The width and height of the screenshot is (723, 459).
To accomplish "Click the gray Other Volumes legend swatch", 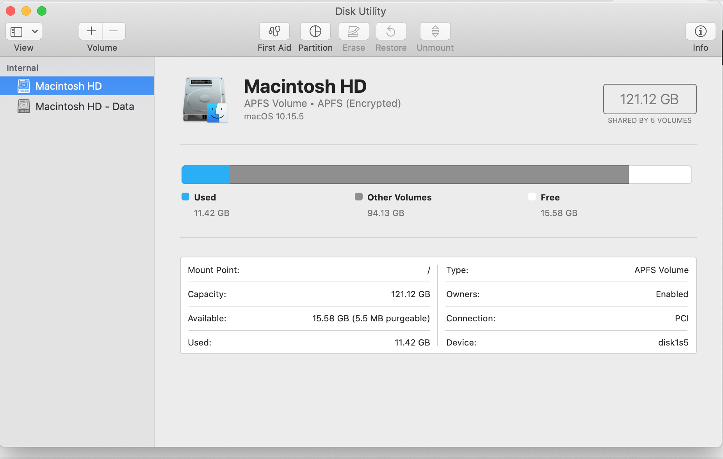I will pos(359,197).
